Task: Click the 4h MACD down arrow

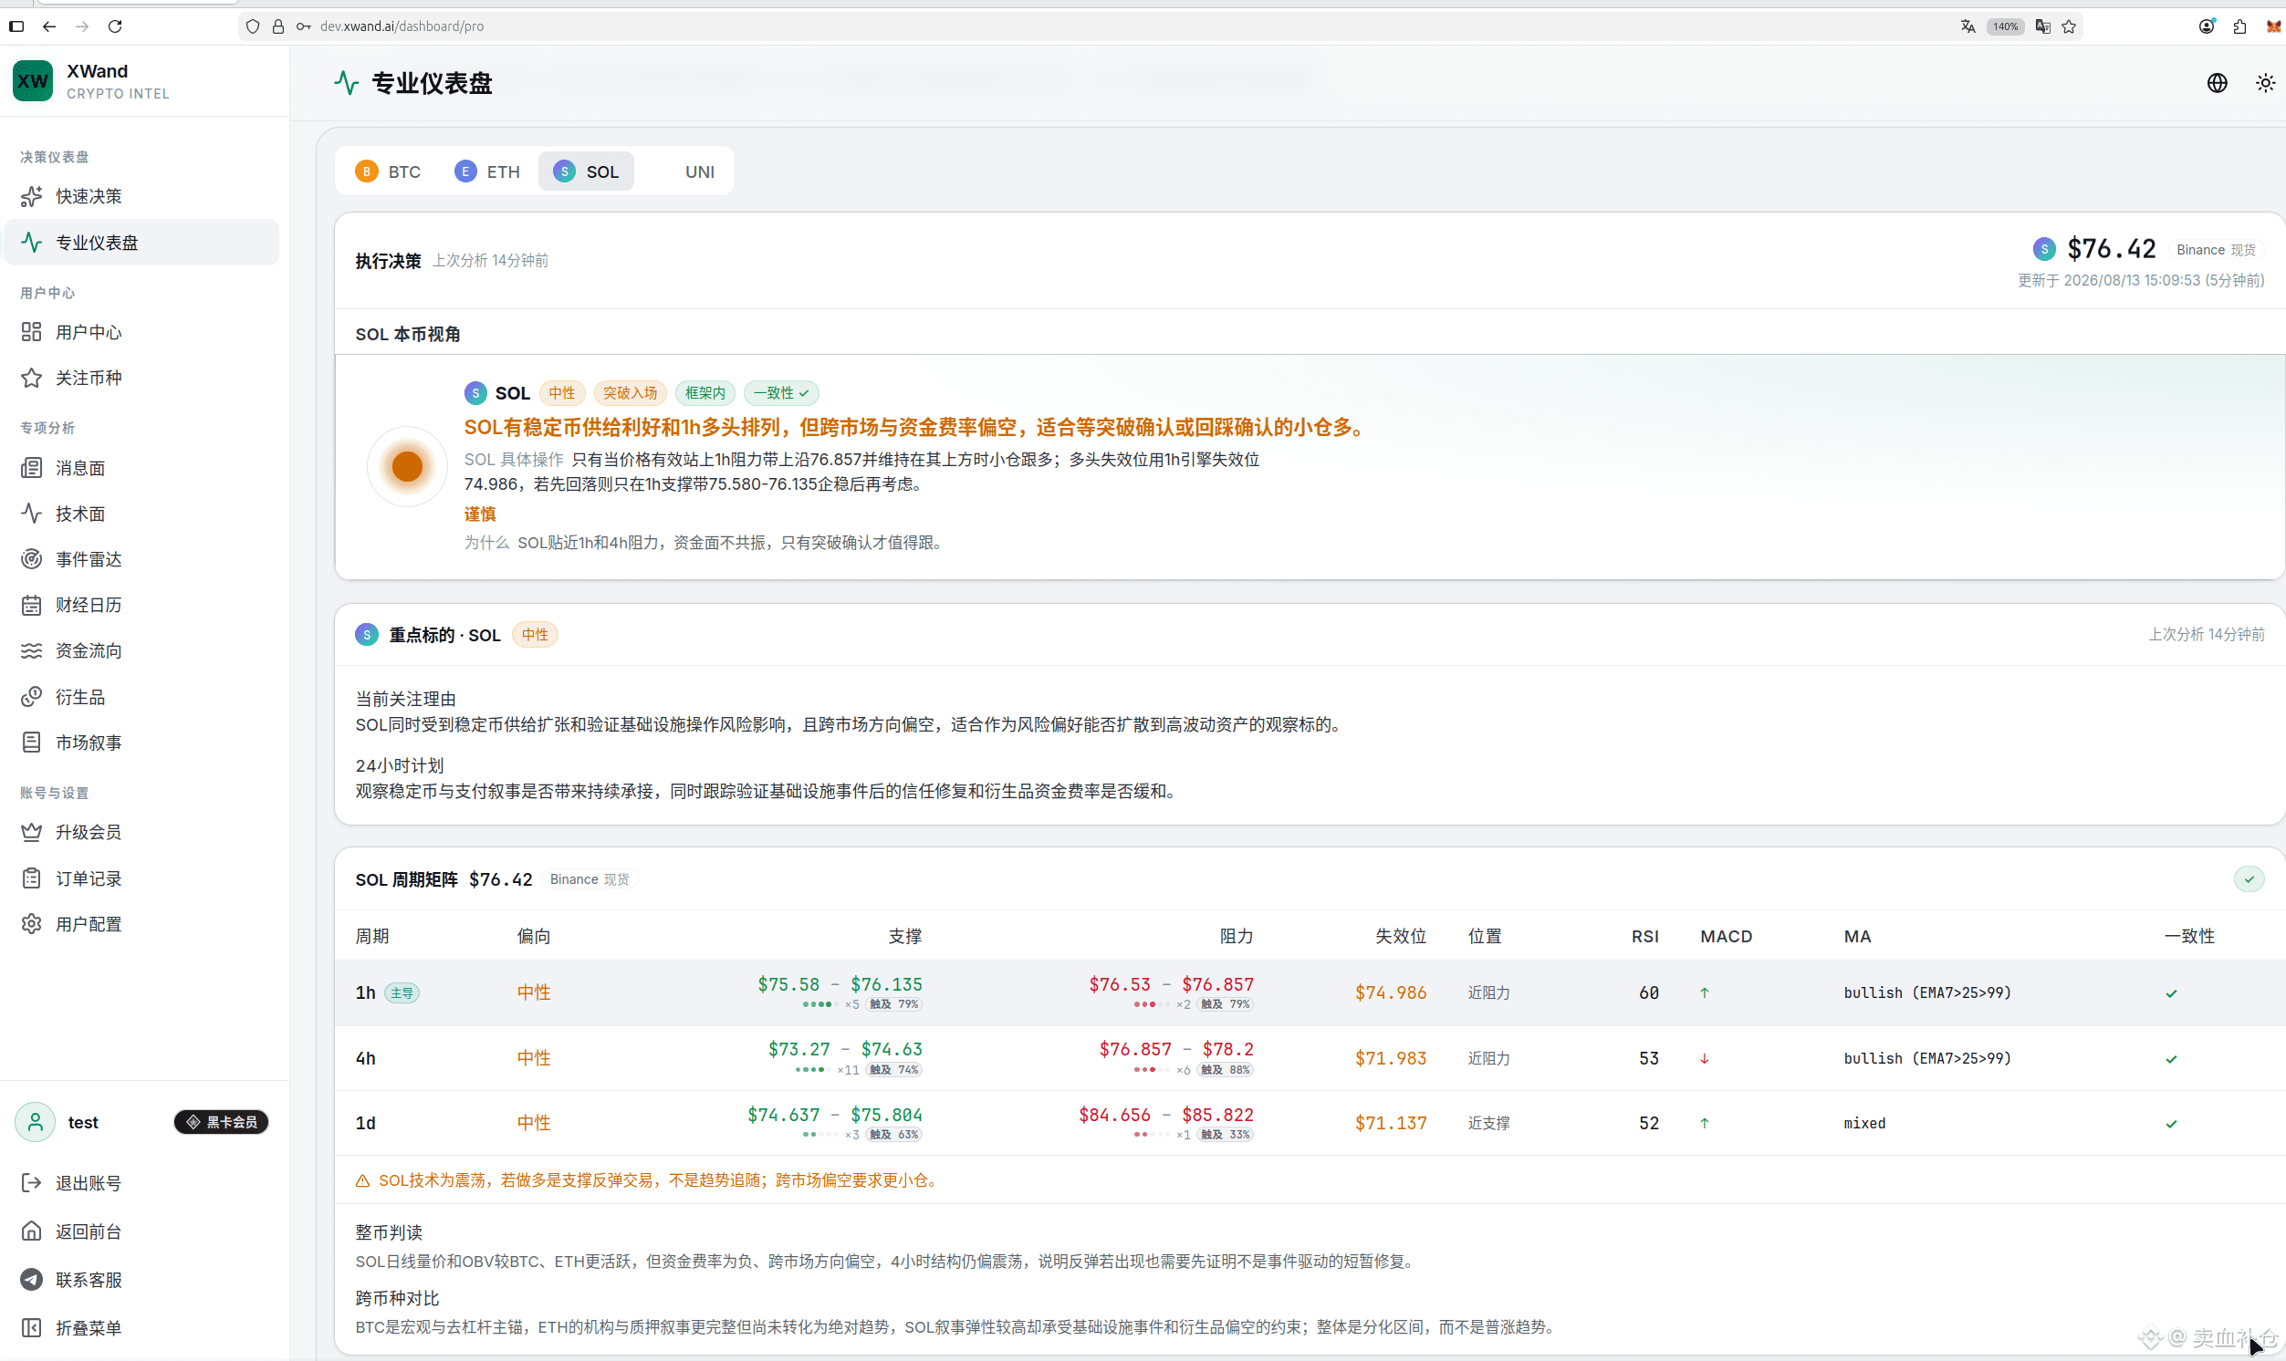Action: [x=1705, y=1058]
